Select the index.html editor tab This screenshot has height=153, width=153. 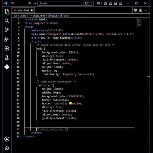[23, 10]
